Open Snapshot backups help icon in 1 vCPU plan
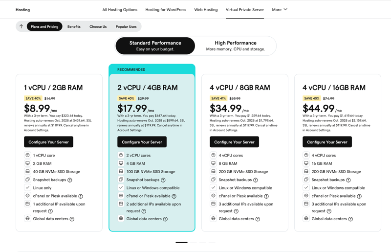This screenshot has height=252, width=391. [x=70, y=180]
